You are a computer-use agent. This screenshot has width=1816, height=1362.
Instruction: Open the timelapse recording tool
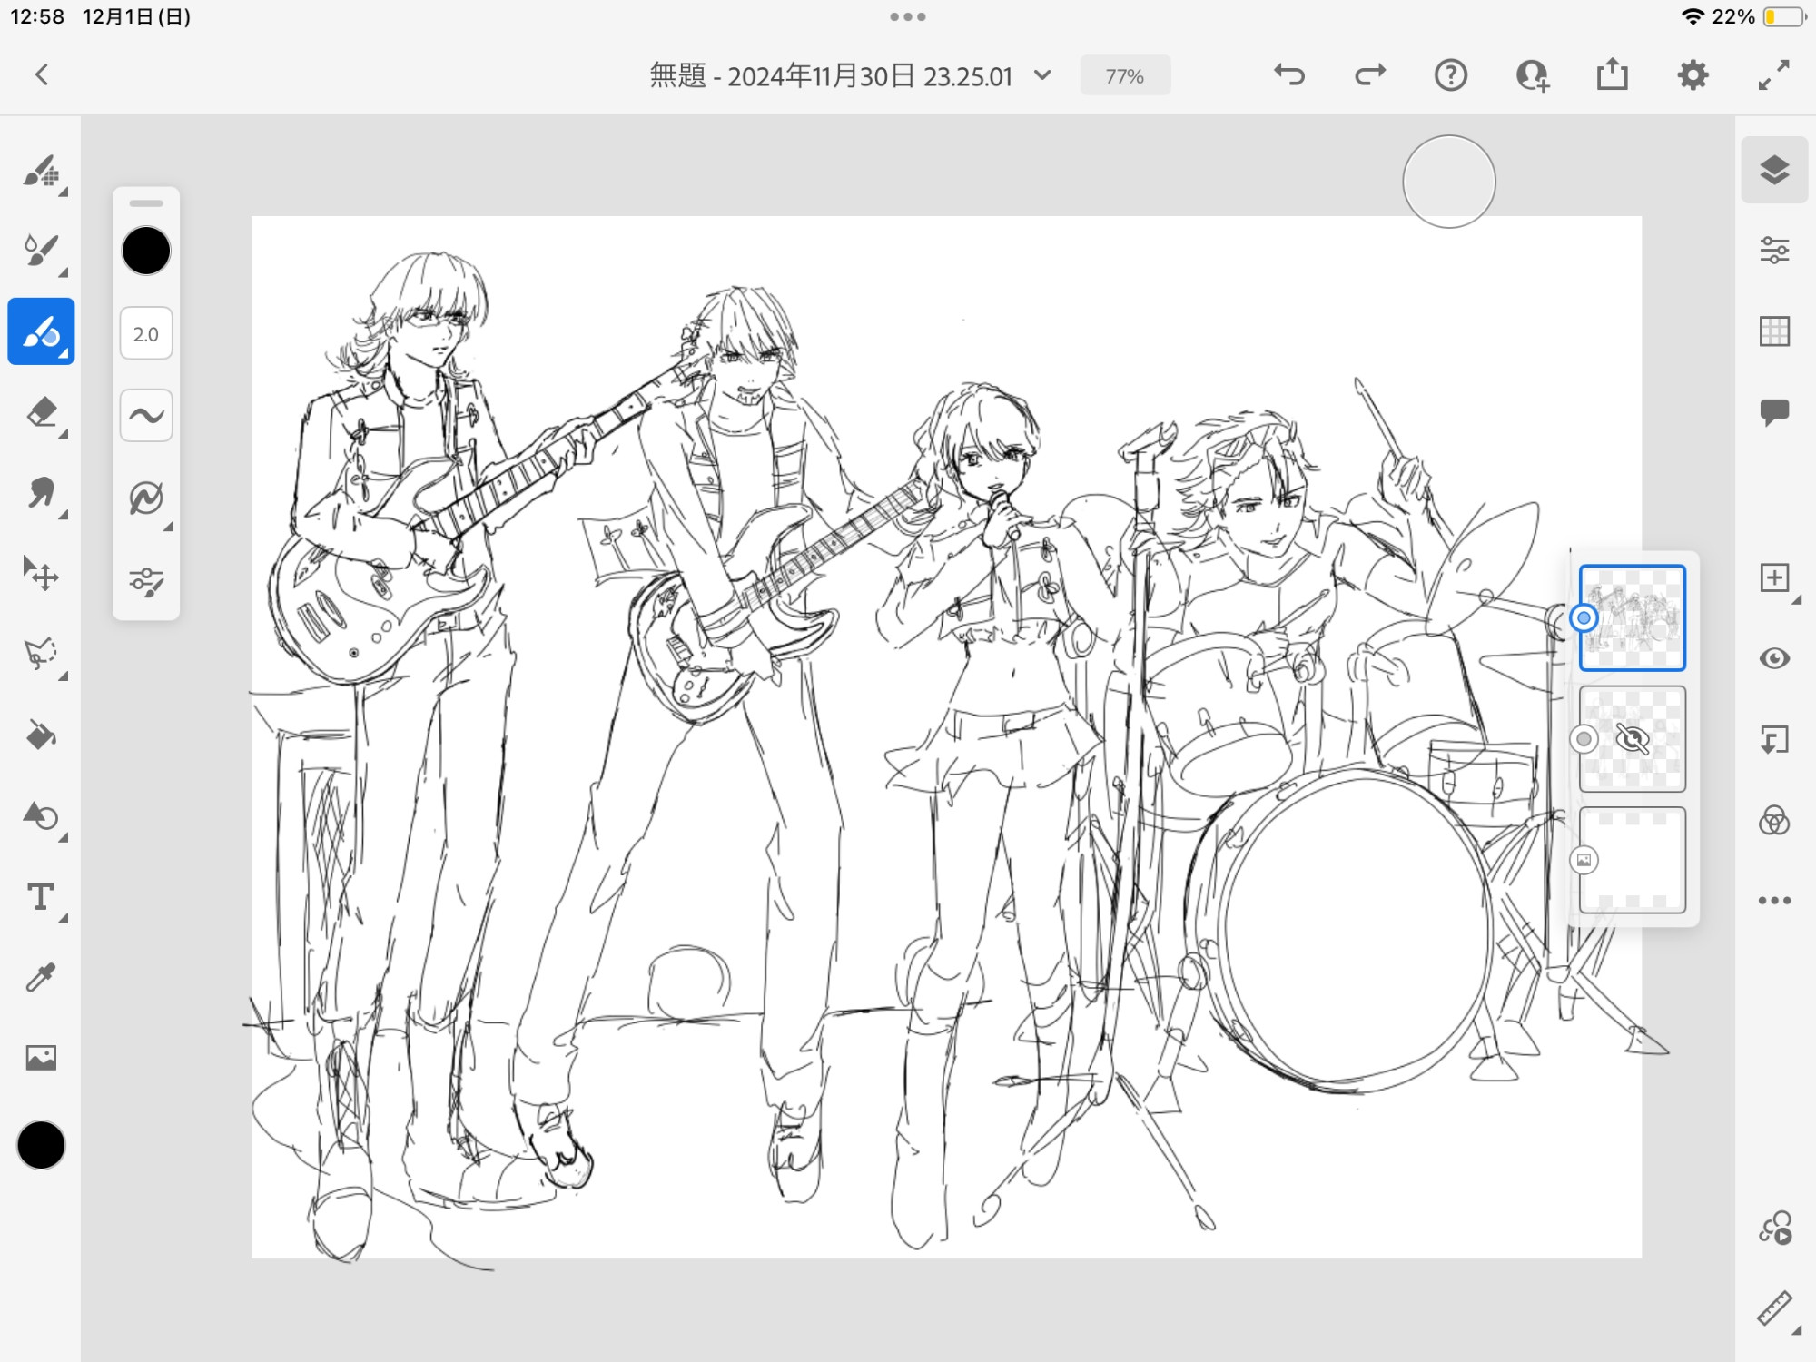point(1775,1229)
